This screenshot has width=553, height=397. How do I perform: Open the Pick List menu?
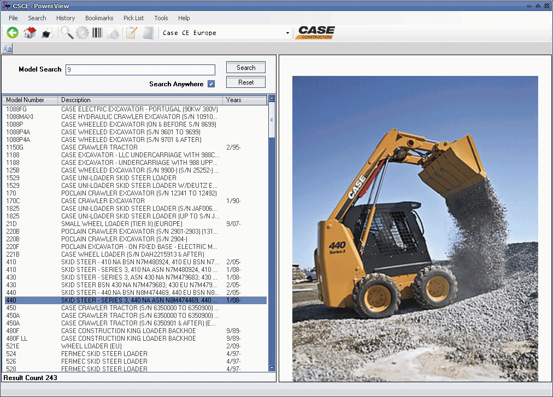tap(133, 18)
